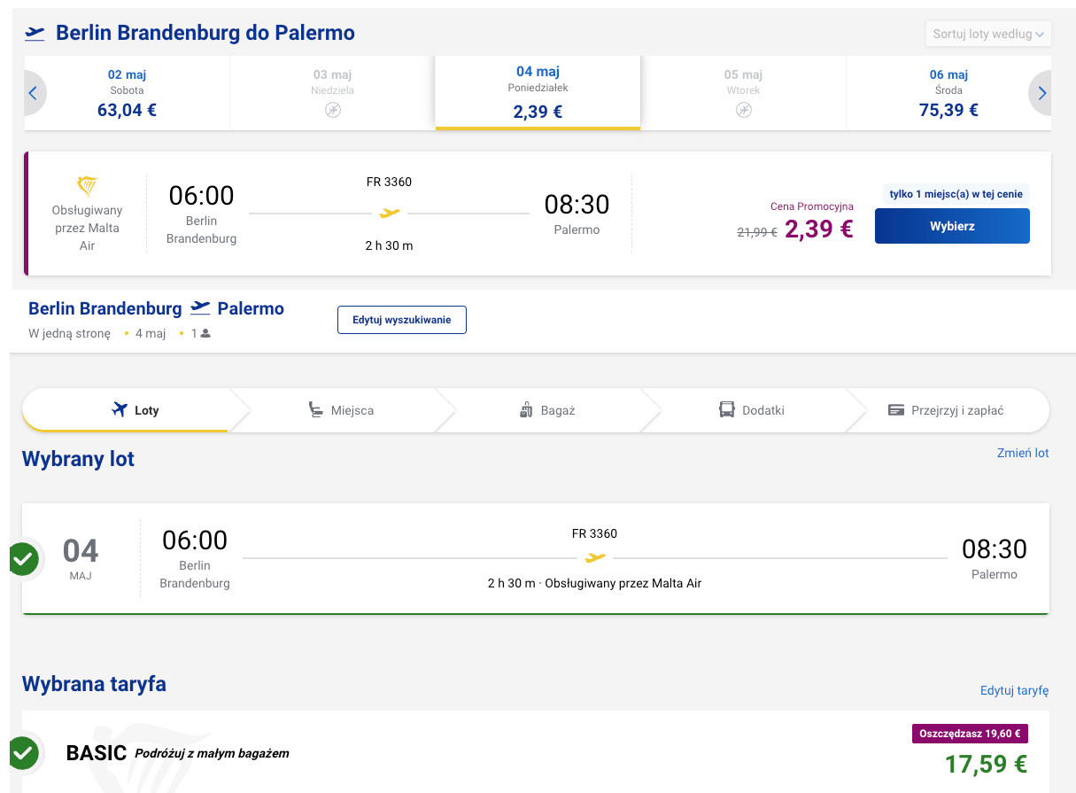Click the Oszczędzasz 19,60 € badge
This screenshot has width=1076, height=793.
pyautogui.click(x=970, y=734)
